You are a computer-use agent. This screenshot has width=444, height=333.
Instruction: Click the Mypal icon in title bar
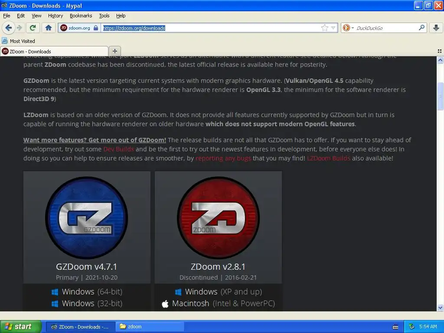click(4, 5)
